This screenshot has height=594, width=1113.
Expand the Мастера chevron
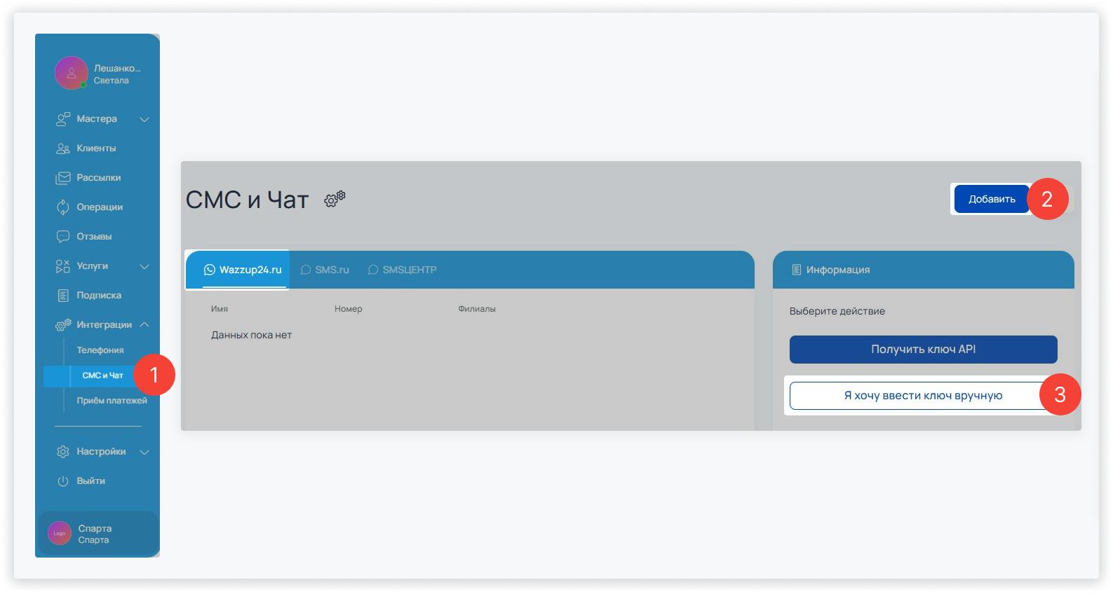click(144, 120)
